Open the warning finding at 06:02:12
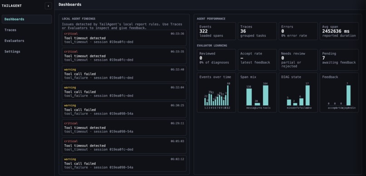The image size is (366, 176). (124, 163)
